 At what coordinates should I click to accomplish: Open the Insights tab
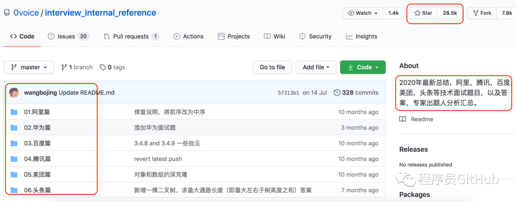(361, 36)
